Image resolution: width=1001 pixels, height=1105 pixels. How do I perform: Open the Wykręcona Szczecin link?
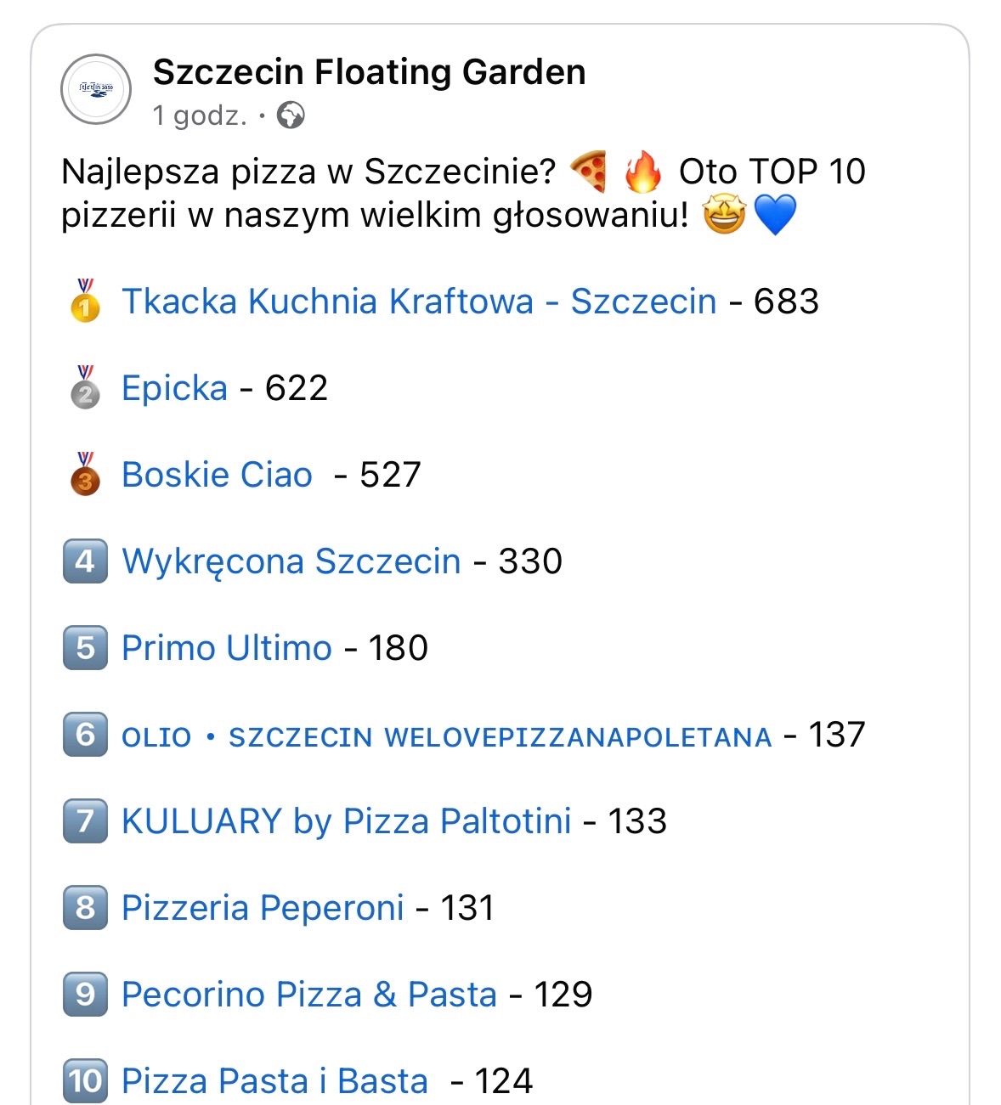pos(291,561)
